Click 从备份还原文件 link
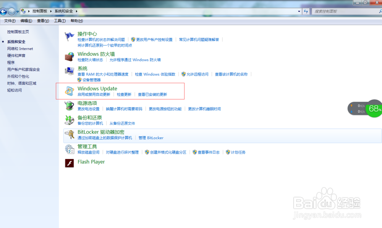Screen dimensions: 382x228 point(122,123)
